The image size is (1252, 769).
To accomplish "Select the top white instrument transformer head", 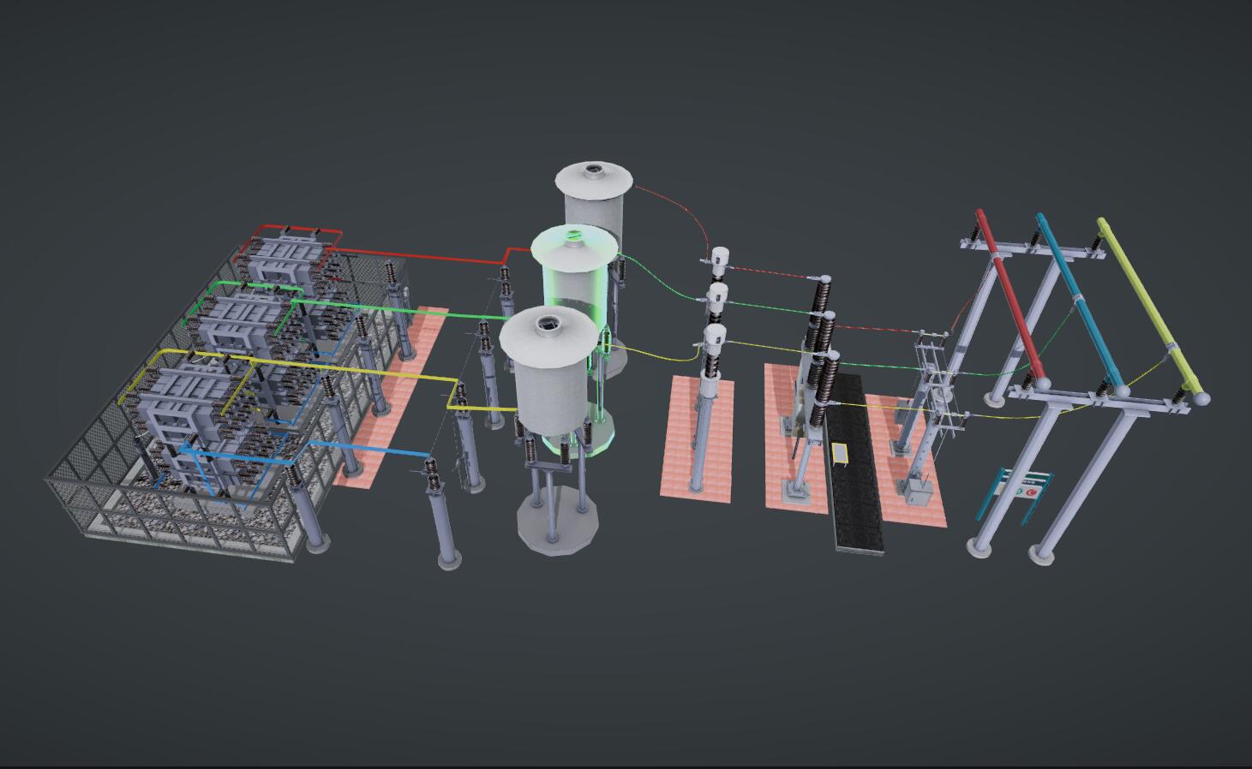I will tap(719, 259).
